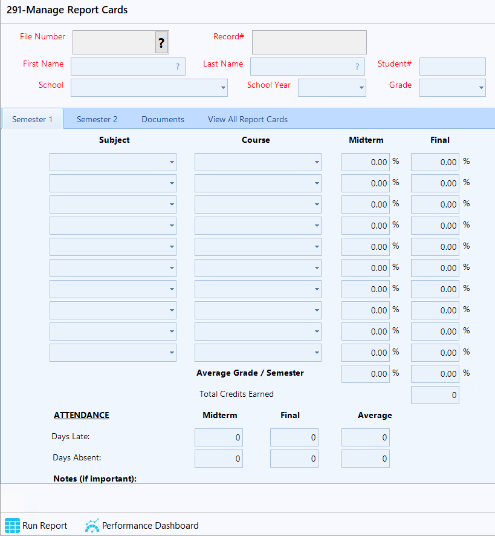
Task: Click the Days Absent Final field
Action: tap(294, 459)
